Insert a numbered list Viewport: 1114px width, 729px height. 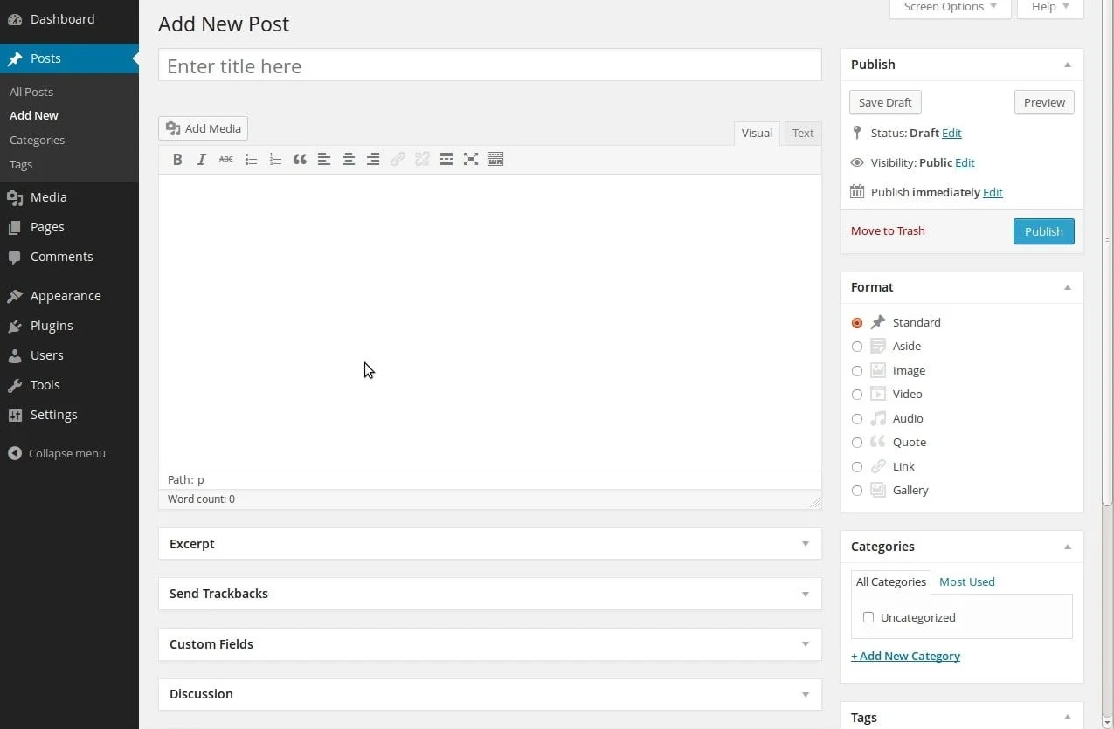tap(275, 159)
